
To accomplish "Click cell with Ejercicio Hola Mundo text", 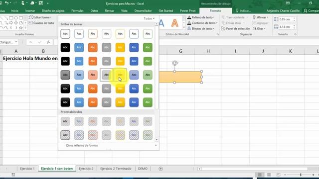I will [30, 59].
